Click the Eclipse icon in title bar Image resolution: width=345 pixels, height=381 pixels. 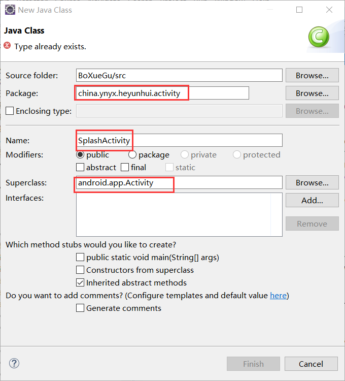pyautogui.click(x=10, y=10)
